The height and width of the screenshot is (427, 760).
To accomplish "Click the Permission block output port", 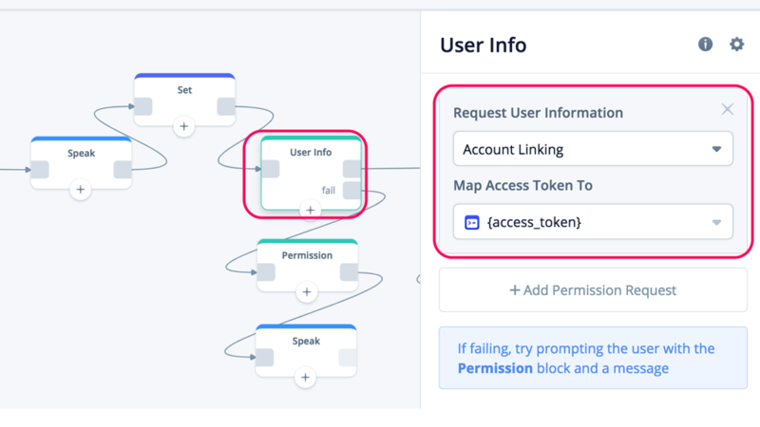I will point(349,272).
